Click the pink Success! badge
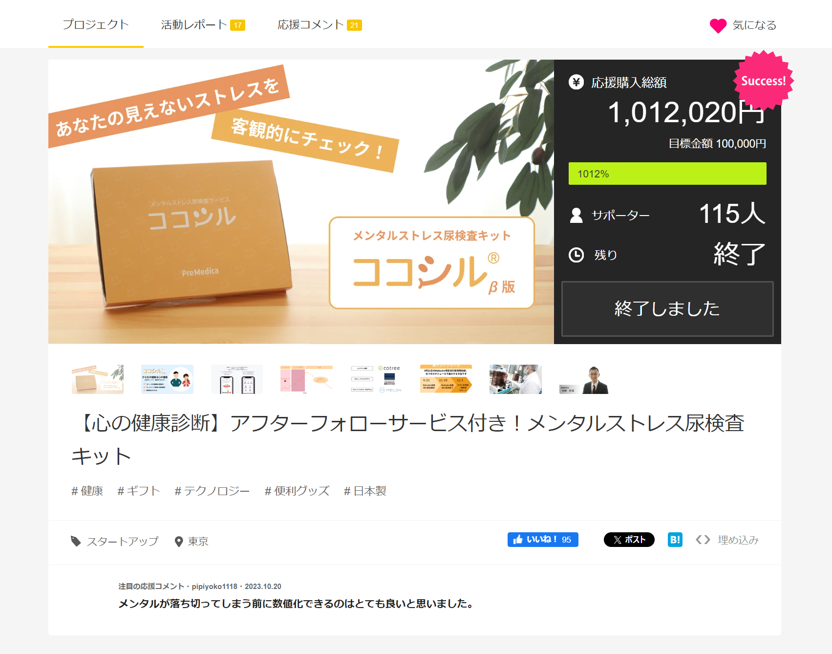This screenshot has height=654, width=832. (x=763, y=81)
